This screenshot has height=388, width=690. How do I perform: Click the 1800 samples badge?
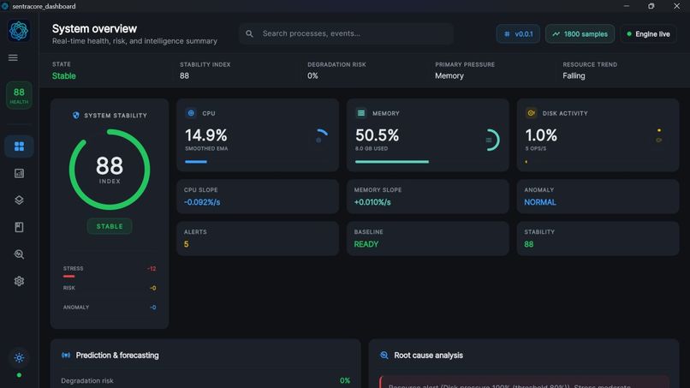click(x=580, y=34)
